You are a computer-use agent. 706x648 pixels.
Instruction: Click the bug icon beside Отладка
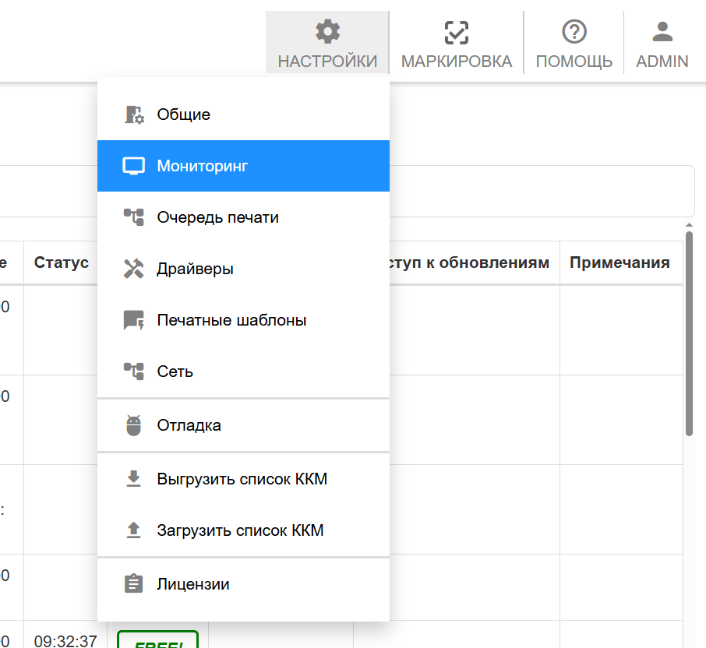pos(134,425)
